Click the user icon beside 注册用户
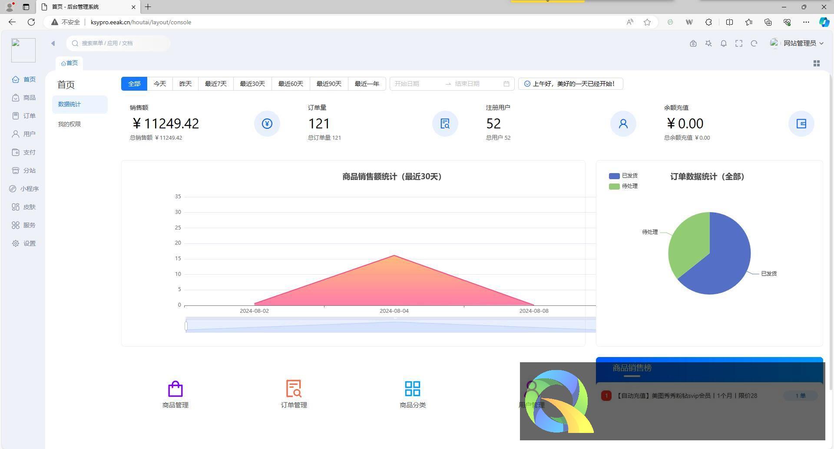 (623, 124)
